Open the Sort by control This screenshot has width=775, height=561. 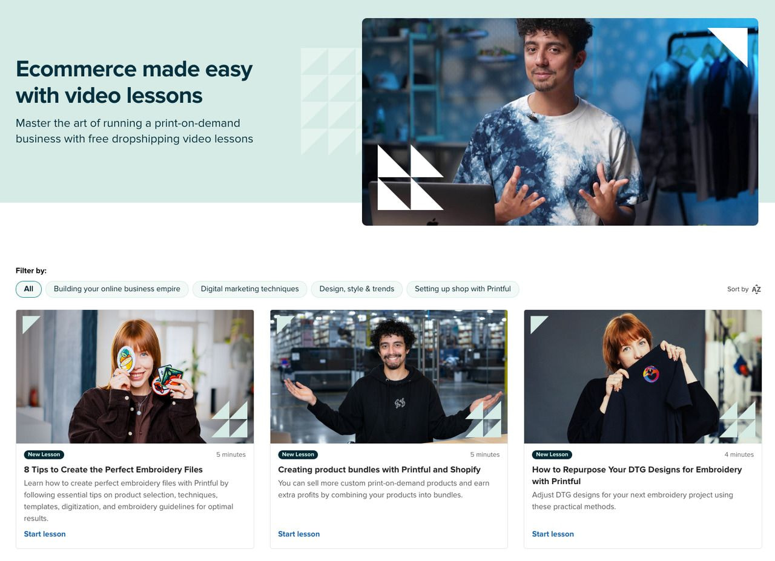pyautogui.click(x=744, y=289)
